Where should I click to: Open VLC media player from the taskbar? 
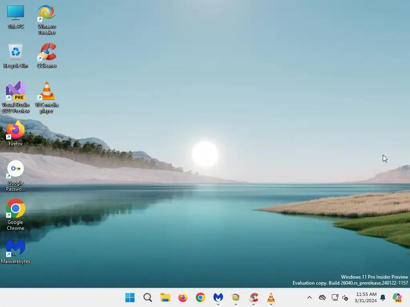tap(271, 297)
